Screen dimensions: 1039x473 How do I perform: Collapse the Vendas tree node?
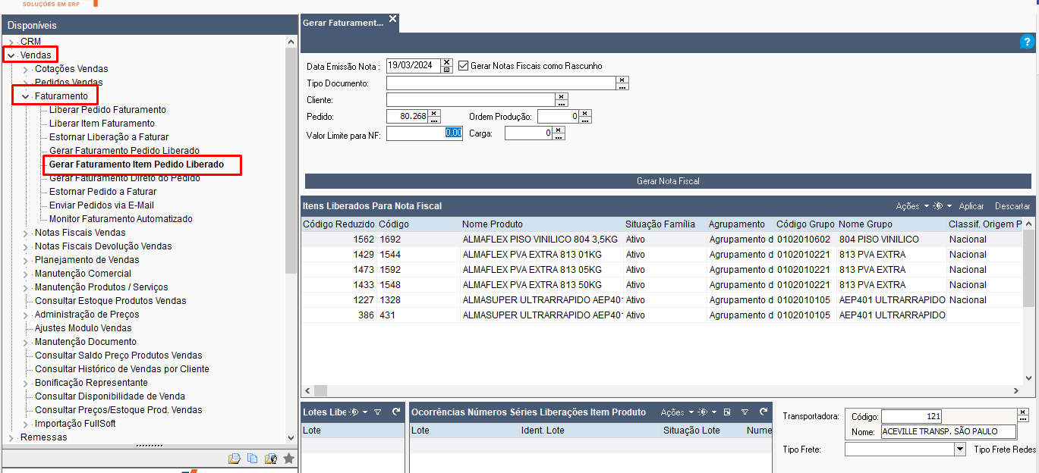[11, 55]
